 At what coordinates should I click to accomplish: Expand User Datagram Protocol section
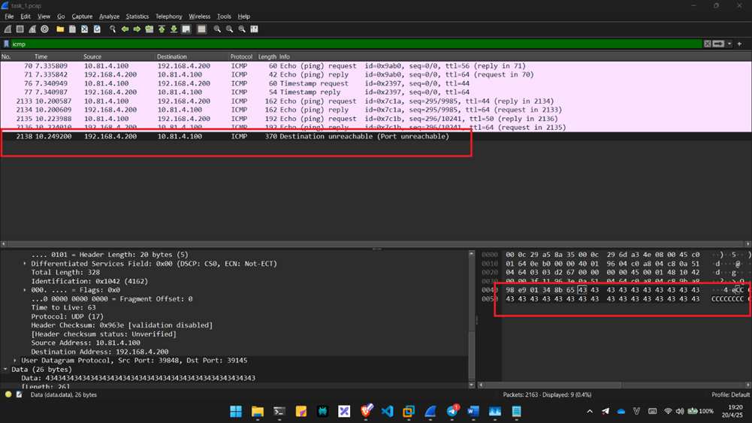pos(15,360)
